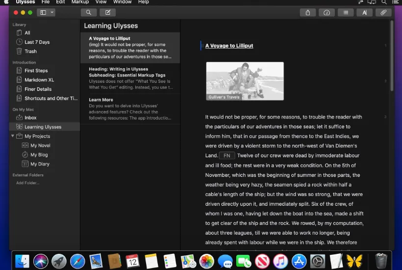This screenshot has width=402, height=270.
Task: Open the Markup menu
Action: point(80,2)
